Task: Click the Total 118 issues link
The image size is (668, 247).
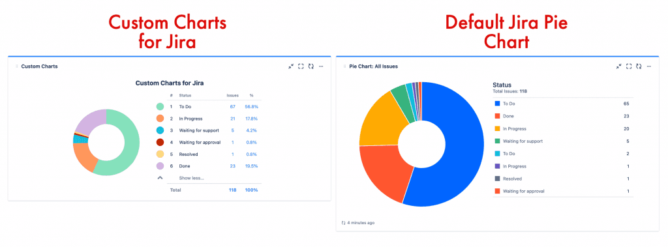Action: click(x=232, y=190)
